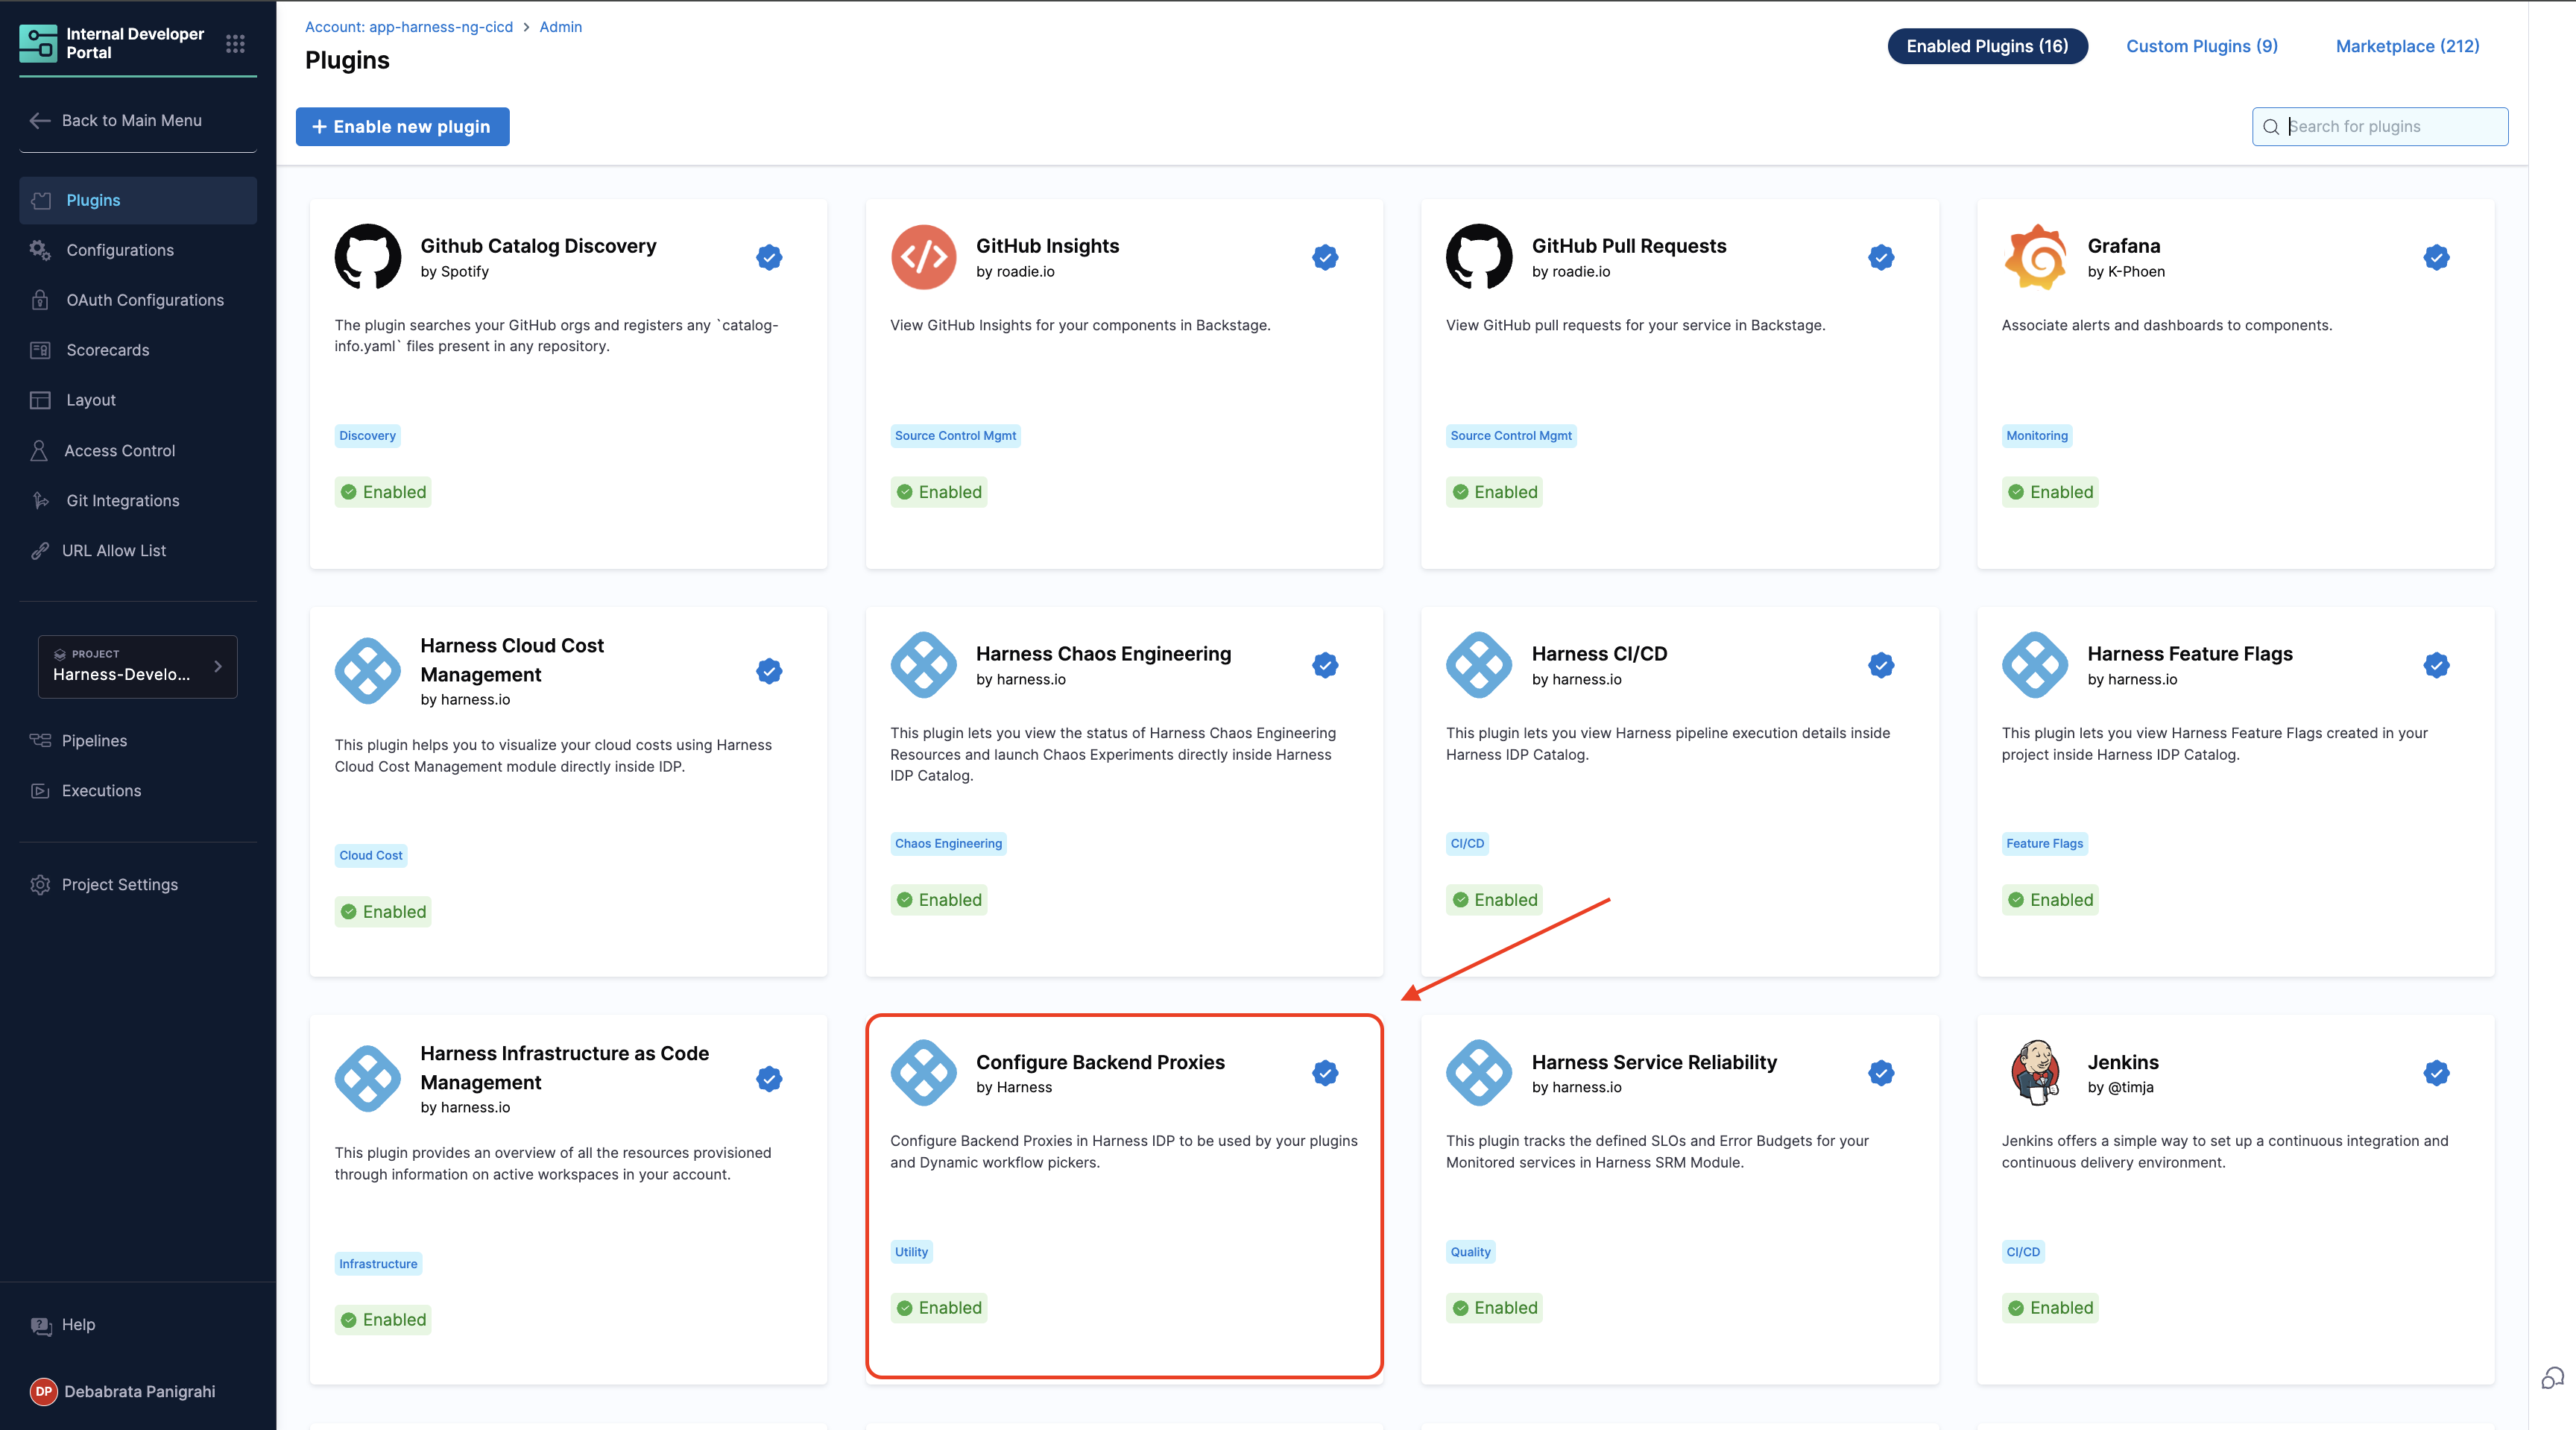Click the Harness CI/CD plugin logo
Viewport: 2576px width, 1430px height.
1478,665
